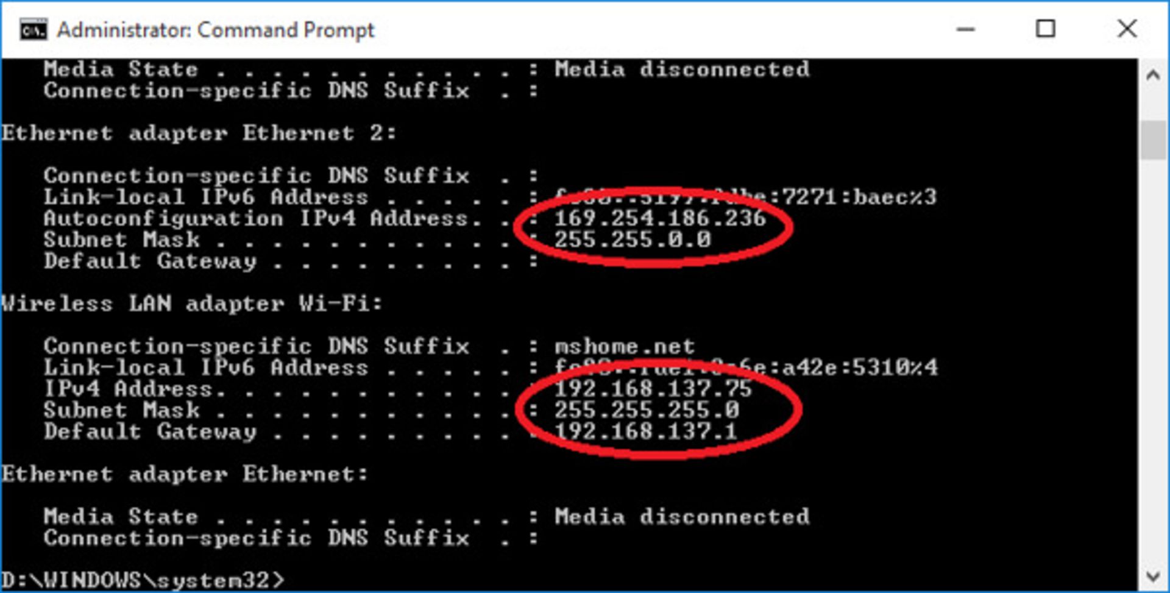Click the IPv6 address ending in baec%3
1170x593 pixels.
pos(745,197)
